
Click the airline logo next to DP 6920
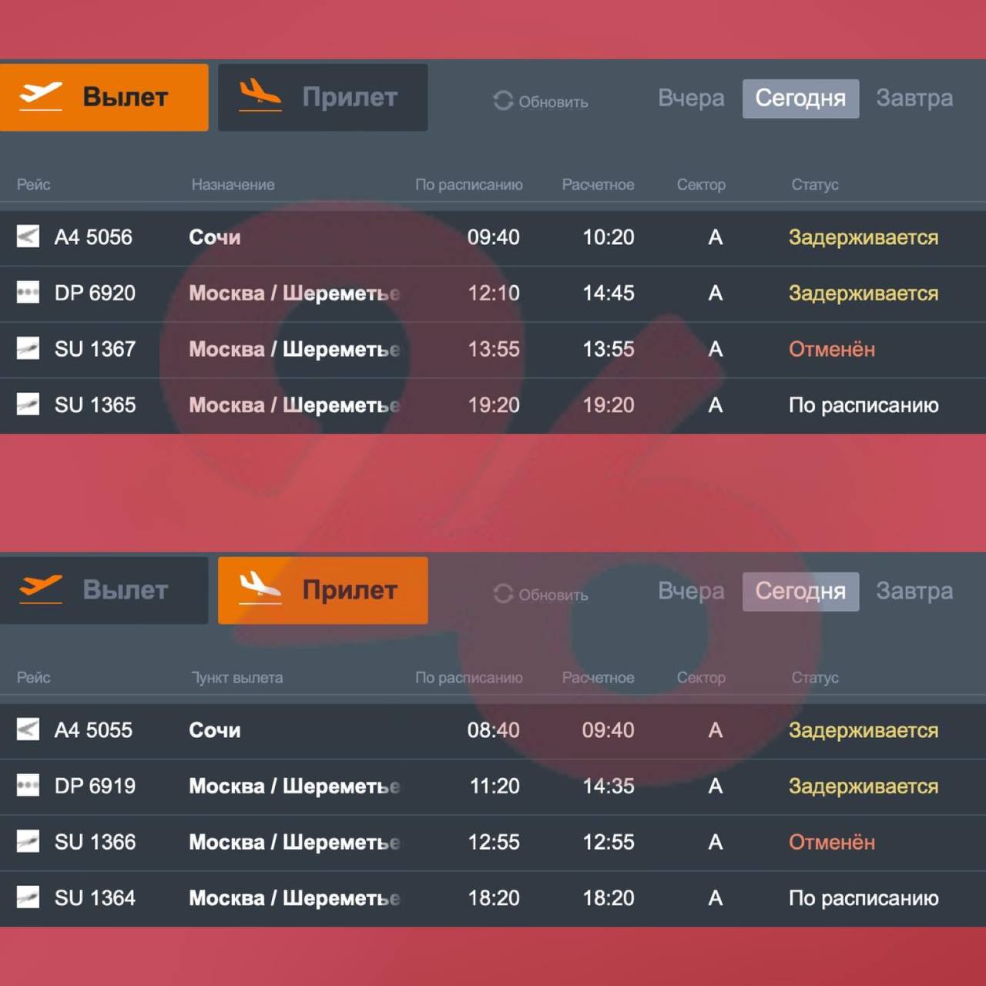point(28,293)
